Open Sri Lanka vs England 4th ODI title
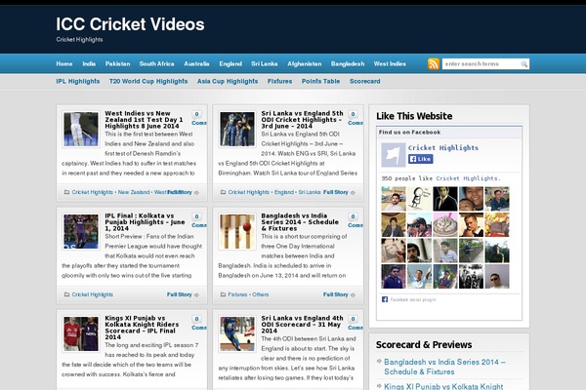The height and width of the screenshot is (390, 586). coord(302,324)
